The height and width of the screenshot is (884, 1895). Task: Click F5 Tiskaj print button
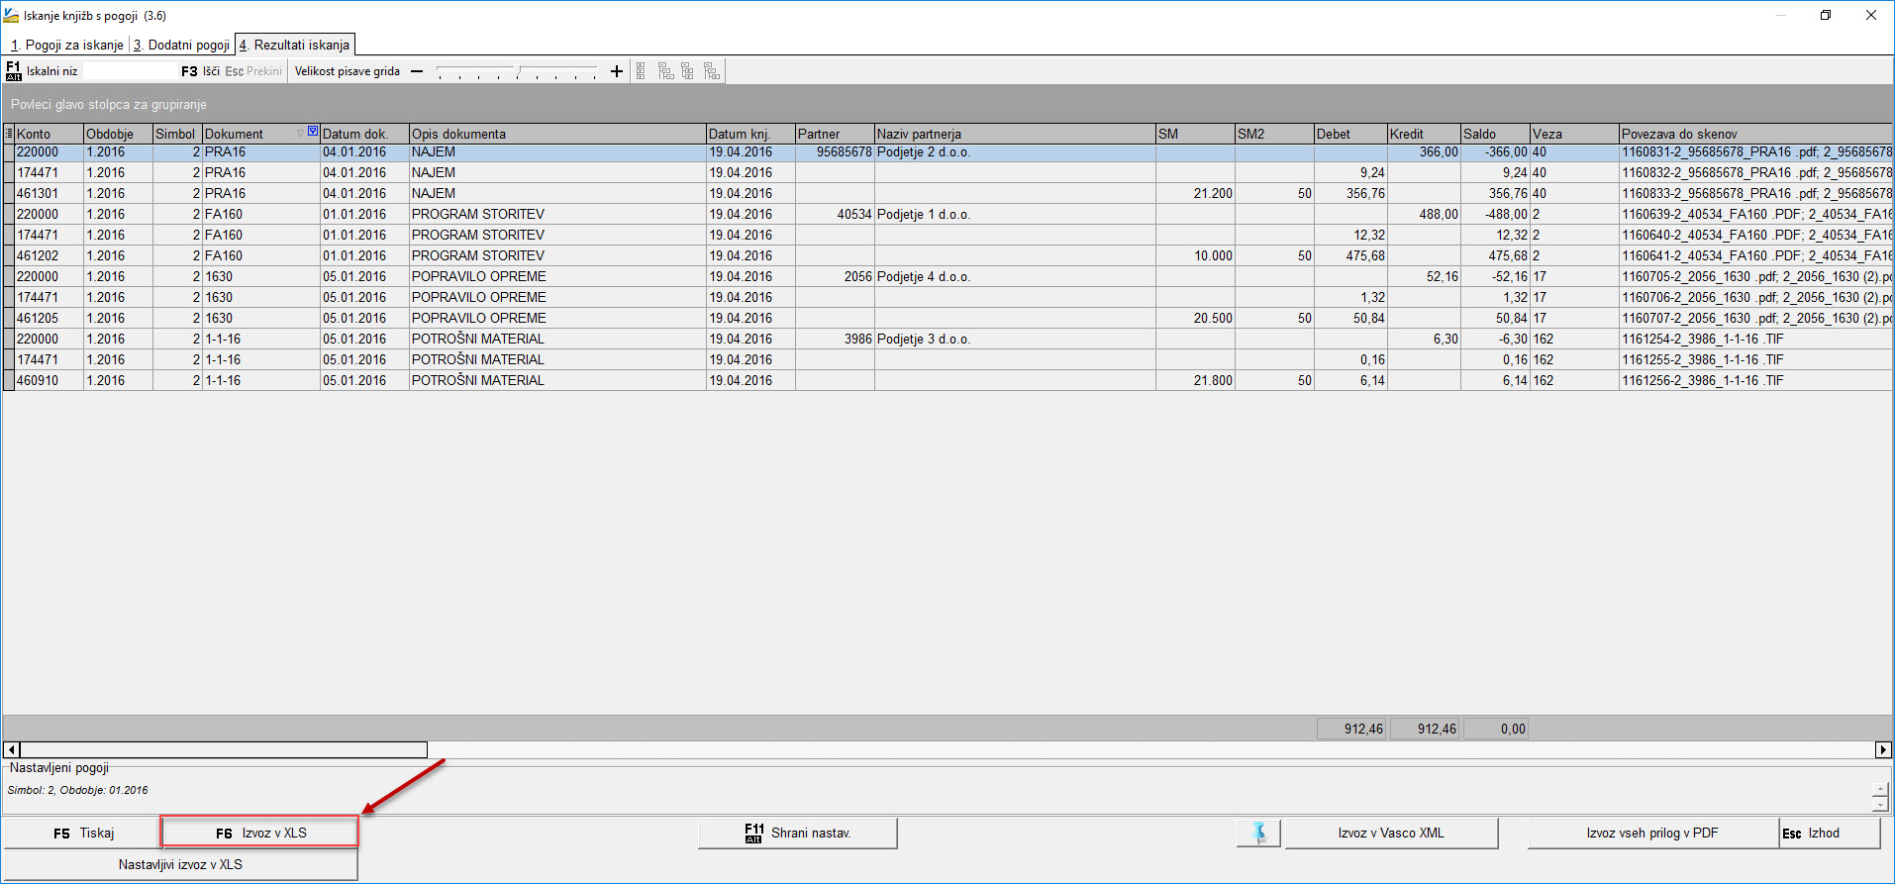[x=83, y=833]
